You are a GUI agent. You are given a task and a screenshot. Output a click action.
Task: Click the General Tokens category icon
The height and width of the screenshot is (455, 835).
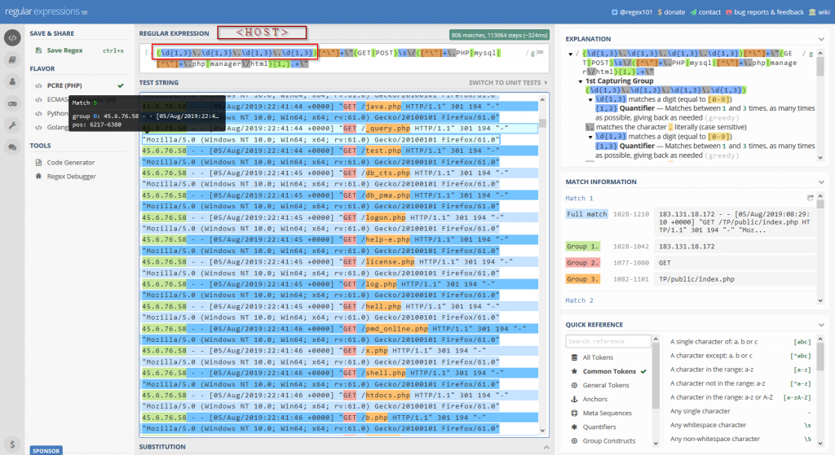(x=574, y=385)
